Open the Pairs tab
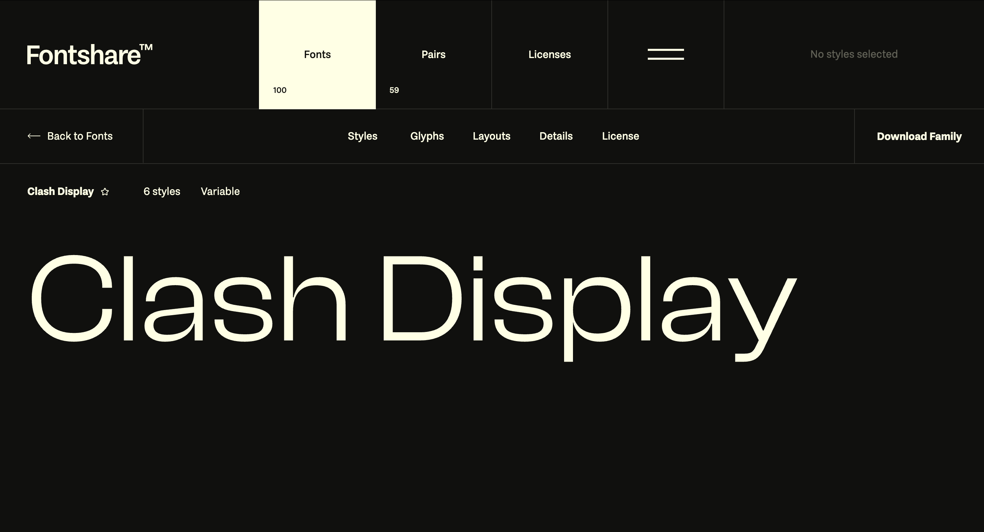The height and width of the screenshot is (532, 984). click(433, 55)
